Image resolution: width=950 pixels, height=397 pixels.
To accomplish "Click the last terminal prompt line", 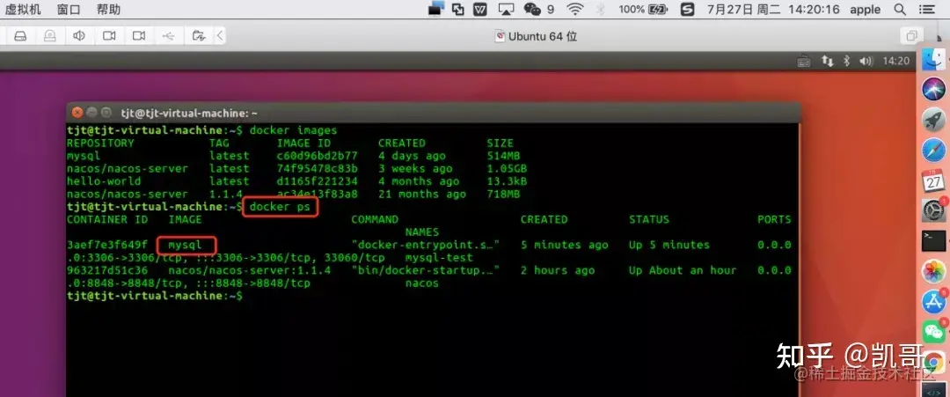I will click(155, 296).
